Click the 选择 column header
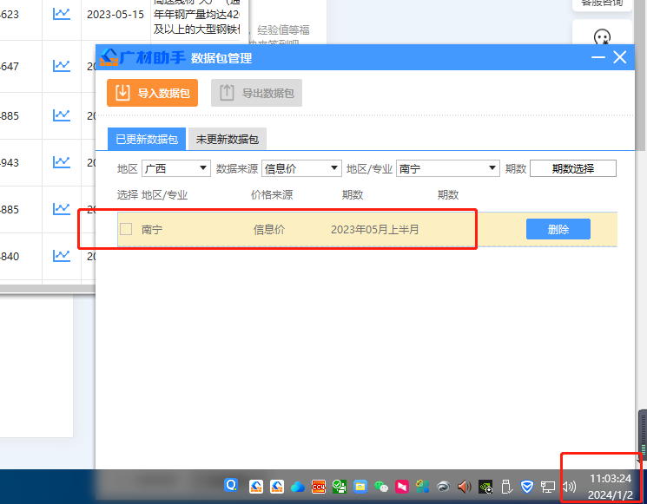The height and width of the screenshot is (504, 647). pyautogui.click(x=128, y=194)
